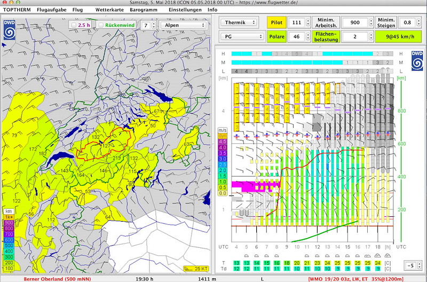Click the Flächenbelastung button
The width and height of the screenshot is (427, 282).
tap(326, 36)
